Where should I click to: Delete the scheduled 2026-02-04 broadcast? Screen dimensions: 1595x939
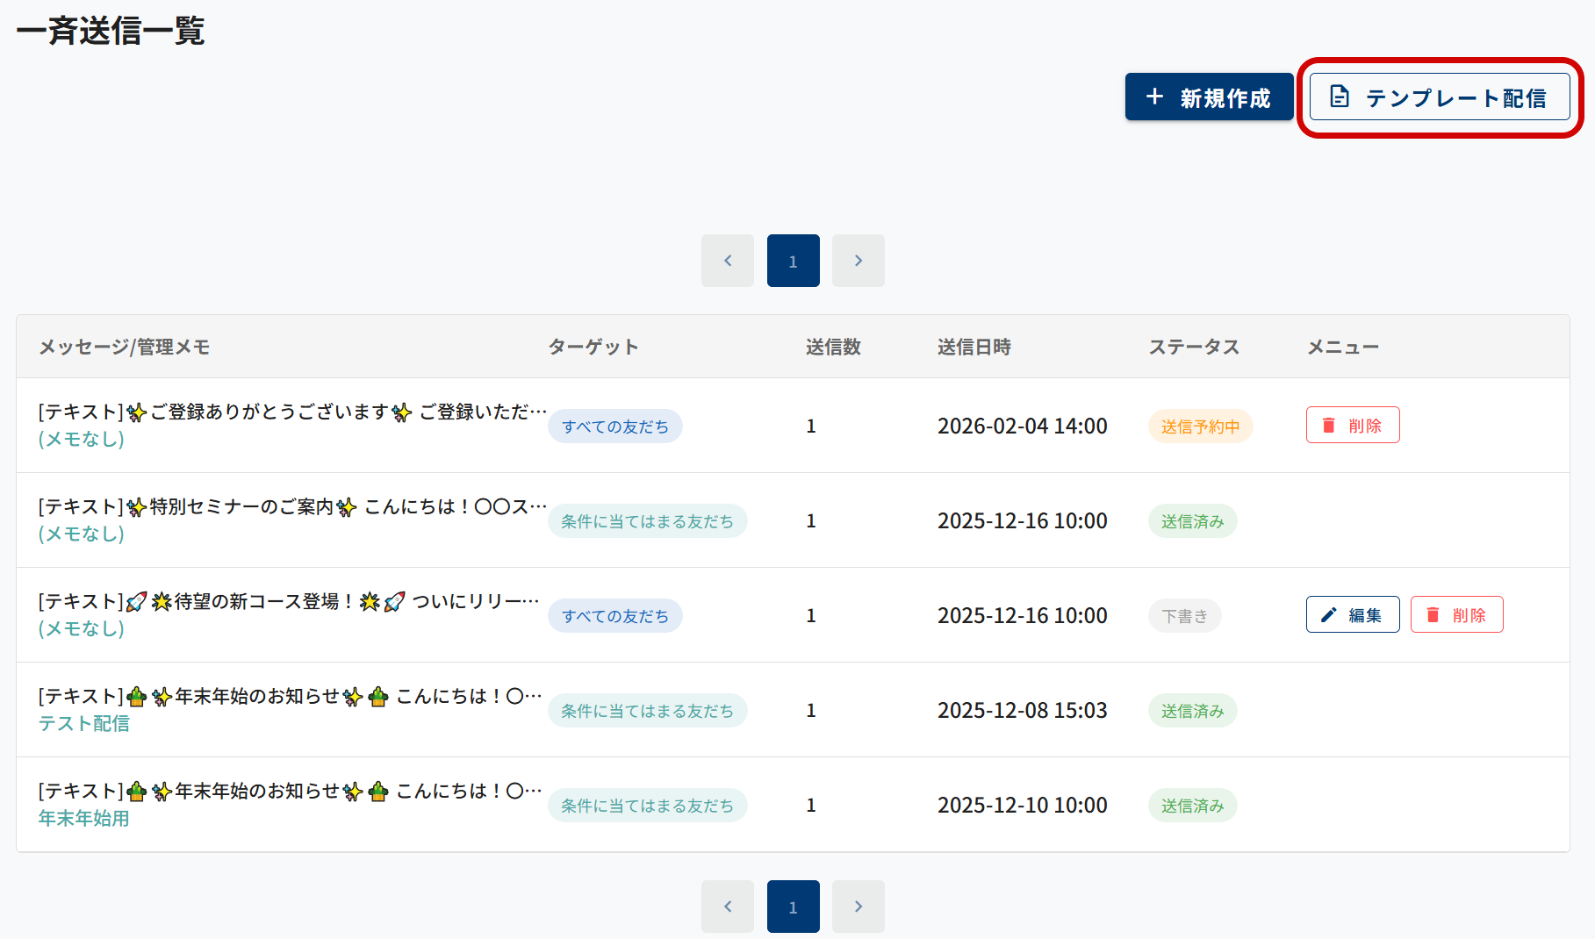(1352, 426)
